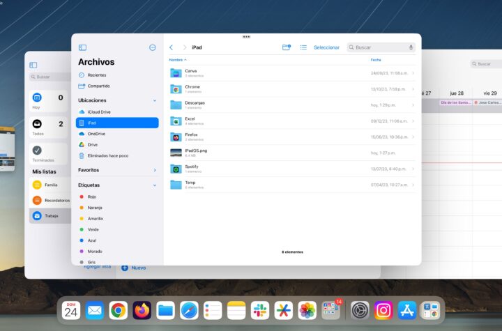This screenshot has height=331, width=502.
Task: Select Compartido in the sidebar
Action: click(x=117, y=86)
